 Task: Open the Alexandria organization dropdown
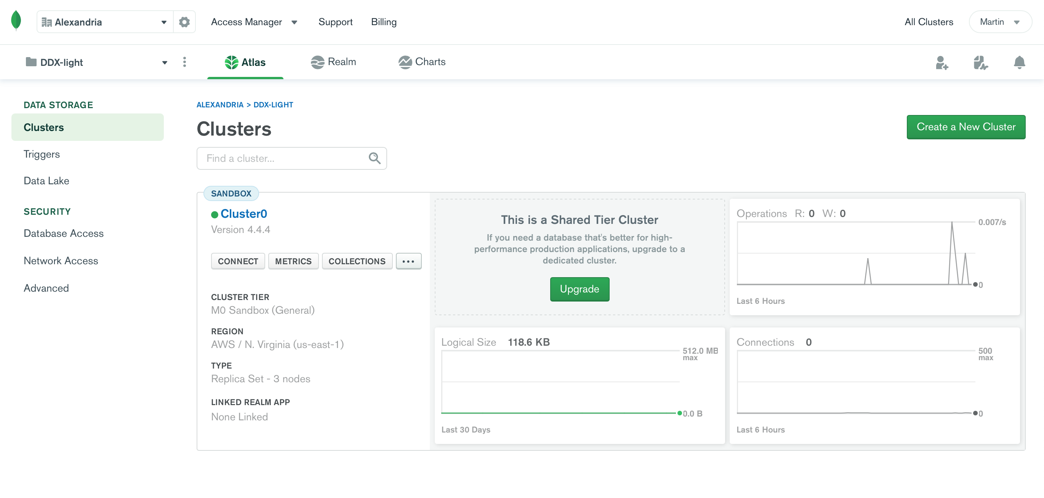point(105,22)
